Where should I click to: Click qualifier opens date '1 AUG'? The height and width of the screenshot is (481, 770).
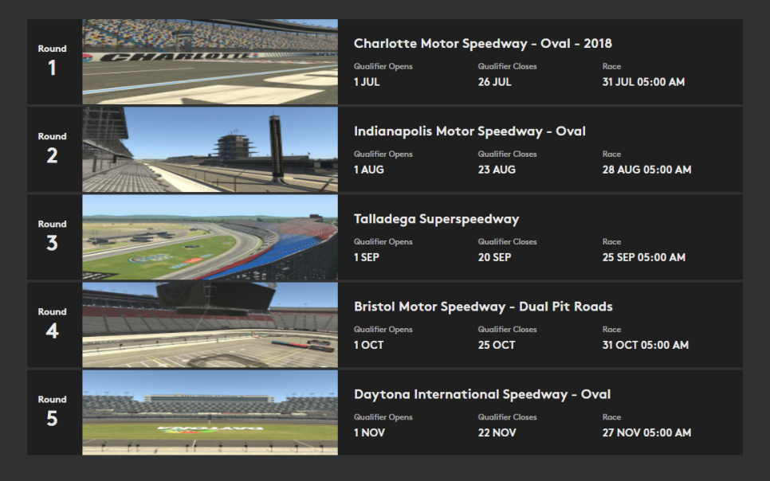point(369,170)
